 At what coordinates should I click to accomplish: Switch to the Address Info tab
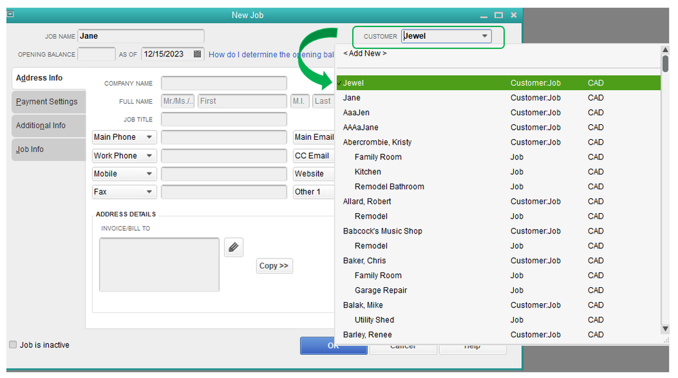point(49,78)
